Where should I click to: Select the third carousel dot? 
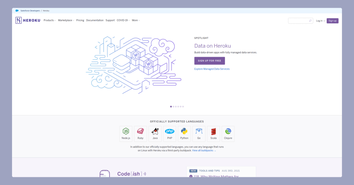tap(176, 107)
